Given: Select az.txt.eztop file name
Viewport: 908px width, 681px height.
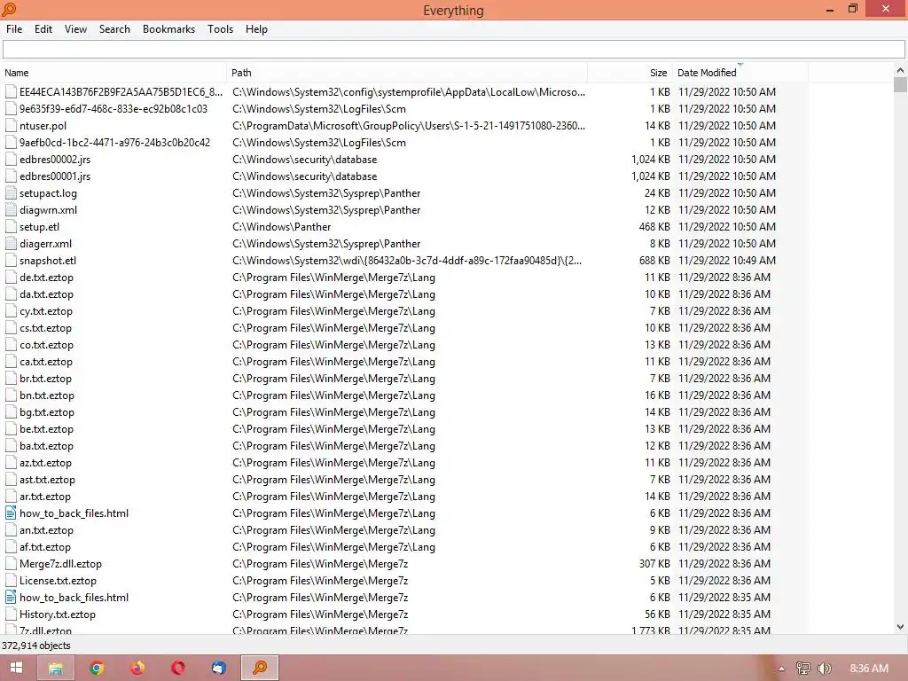Looking at the screenshot, I should [46, 461].
